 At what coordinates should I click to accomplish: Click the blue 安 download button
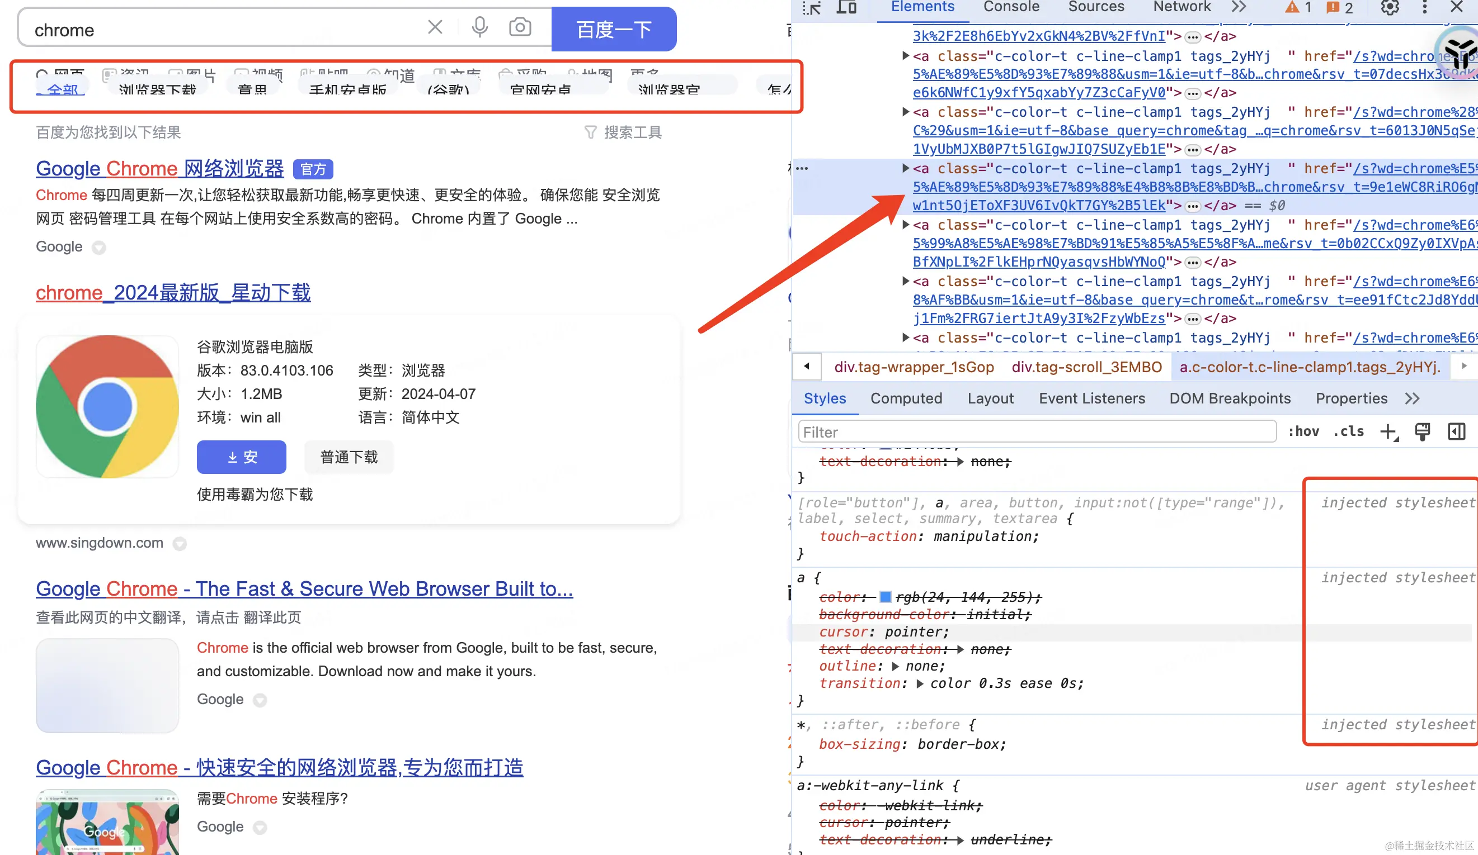tap(241, 457)
